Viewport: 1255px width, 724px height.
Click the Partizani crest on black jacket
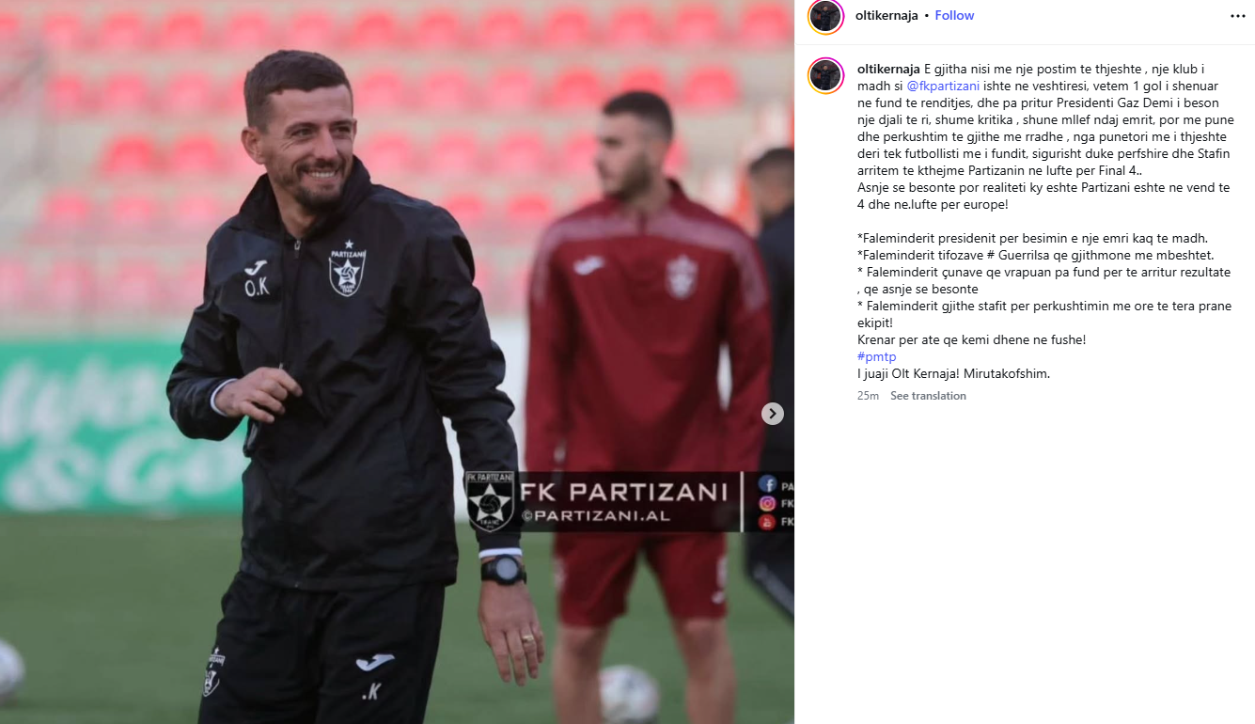(x=348, y=268)
